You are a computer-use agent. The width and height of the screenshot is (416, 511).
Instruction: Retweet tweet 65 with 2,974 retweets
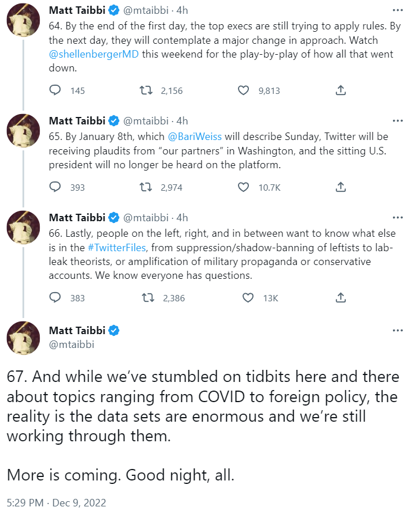148,187
